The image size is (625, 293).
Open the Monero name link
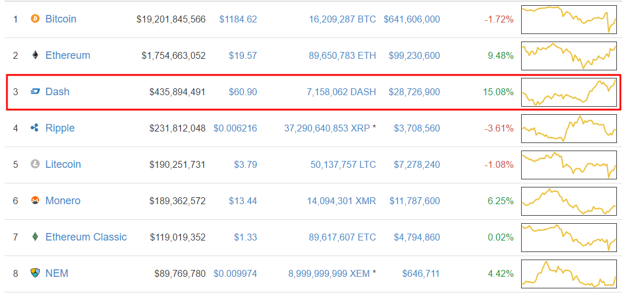[x=63, y=201]
